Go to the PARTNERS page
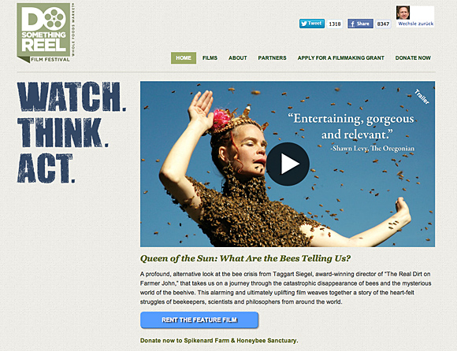Screen dimensions: 457x351 (272, 58)
